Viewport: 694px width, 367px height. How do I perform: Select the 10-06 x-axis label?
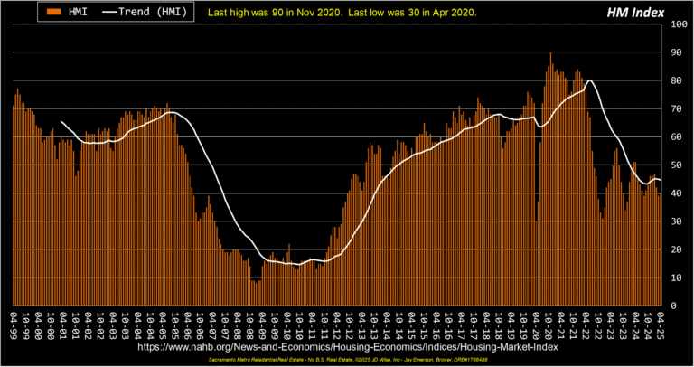(201, 325)
